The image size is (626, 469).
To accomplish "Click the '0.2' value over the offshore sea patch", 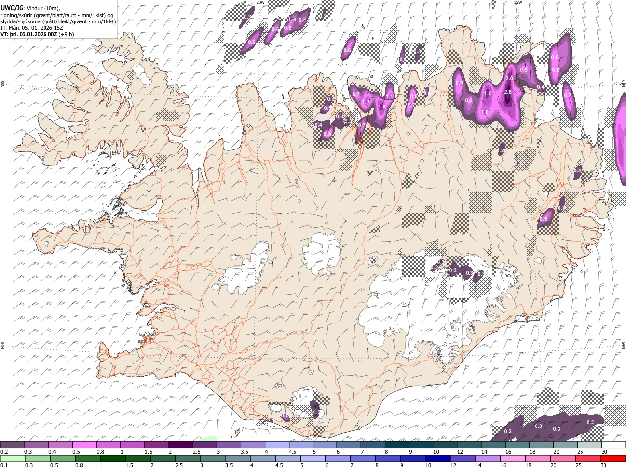I will point(590,422).
